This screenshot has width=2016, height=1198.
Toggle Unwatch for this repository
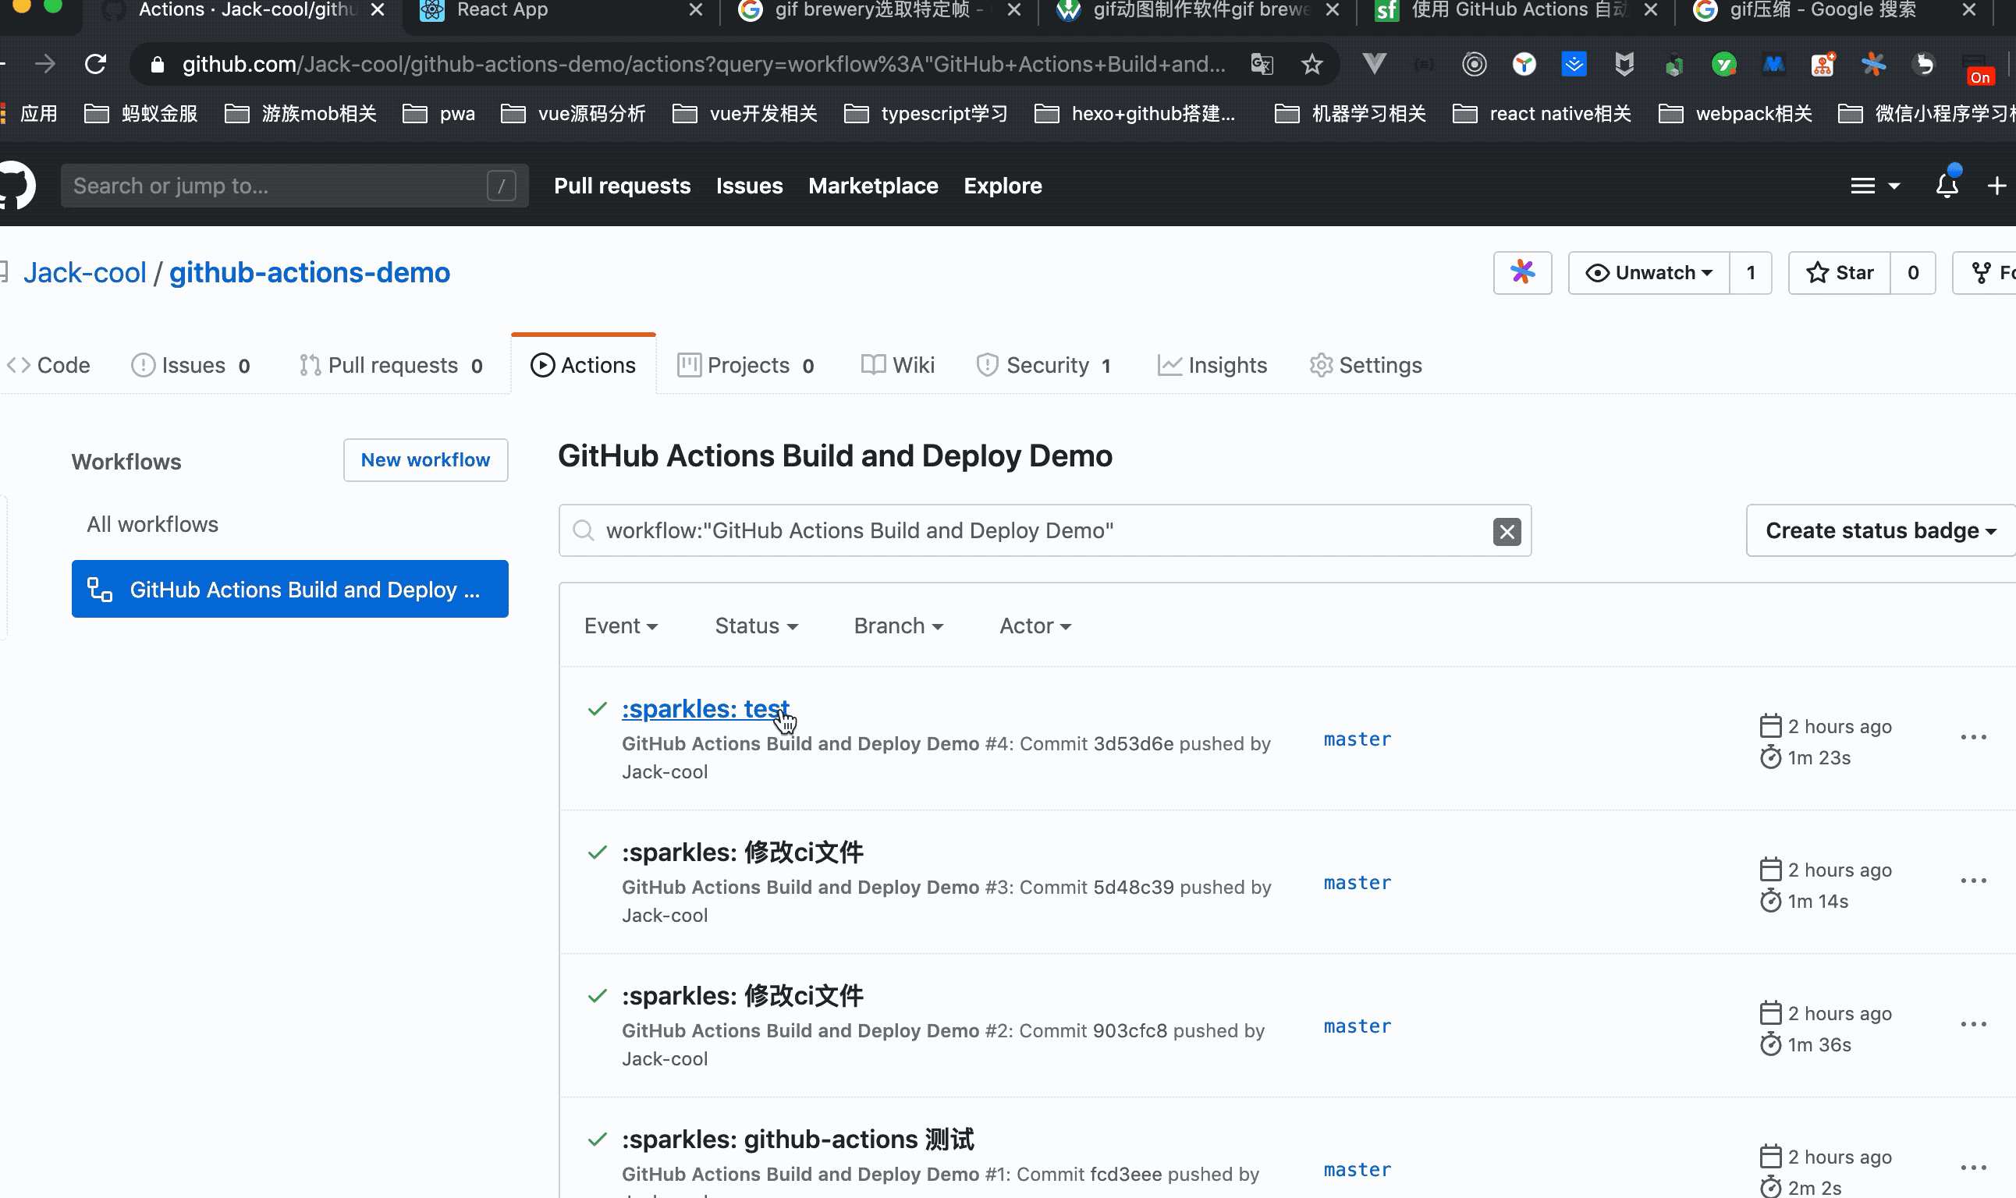pyautogui.click(x=1648, y=273)
